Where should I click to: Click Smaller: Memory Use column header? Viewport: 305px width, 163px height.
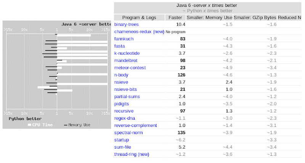[x=209, y=17]
